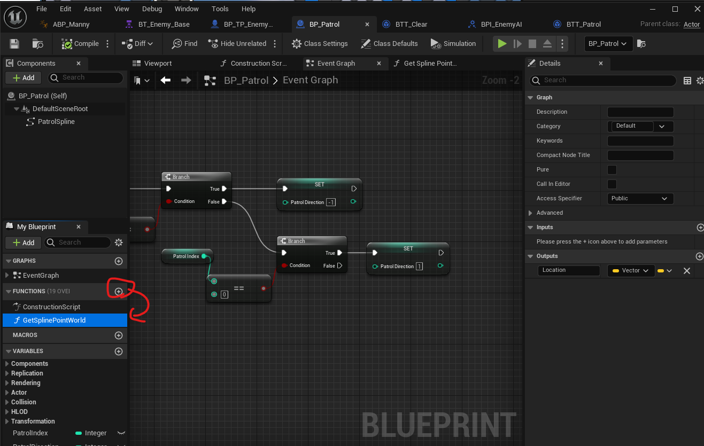
Task: Open the Diff dropdown
Action: (137, 44)
